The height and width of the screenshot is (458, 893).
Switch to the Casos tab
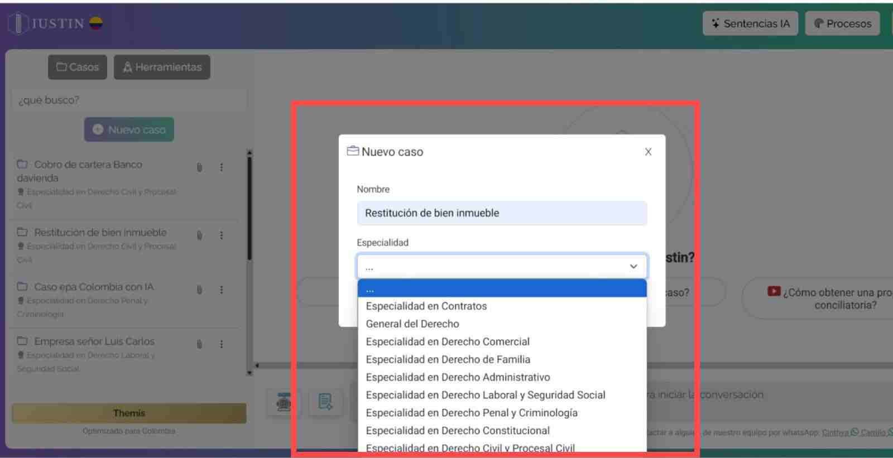pos(78,67)
